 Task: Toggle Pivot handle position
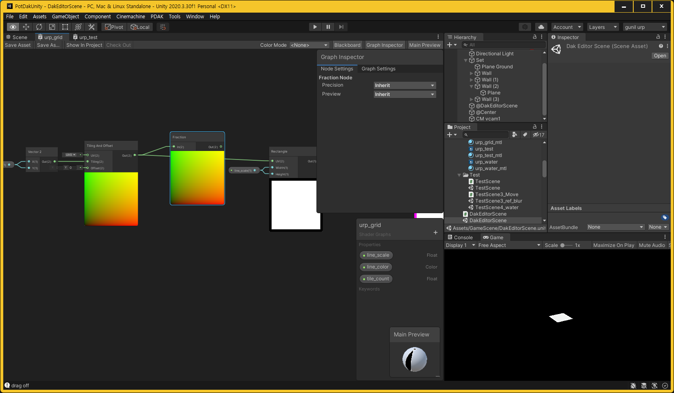(x=114, y=27)
